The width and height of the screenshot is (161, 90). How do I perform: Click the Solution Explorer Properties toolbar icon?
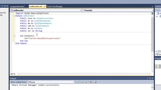pos(157,10)
